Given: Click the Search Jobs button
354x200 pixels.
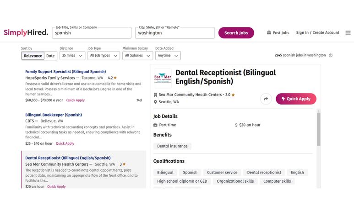Looking at the screenshot, I should pos(236,33).
